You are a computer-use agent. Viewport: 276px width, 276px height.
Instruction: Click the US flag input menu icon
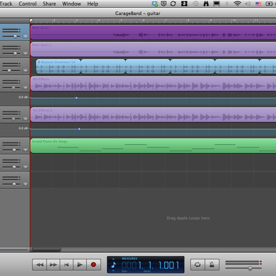pos(258,4)
